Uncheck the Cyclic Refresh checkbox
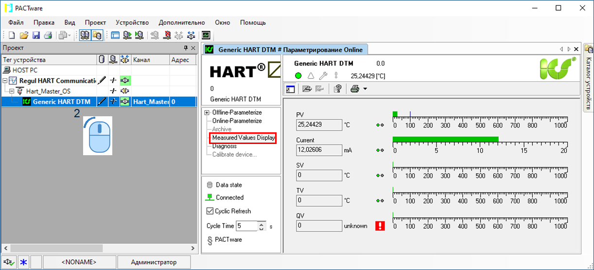 click(x=210, y=211)
